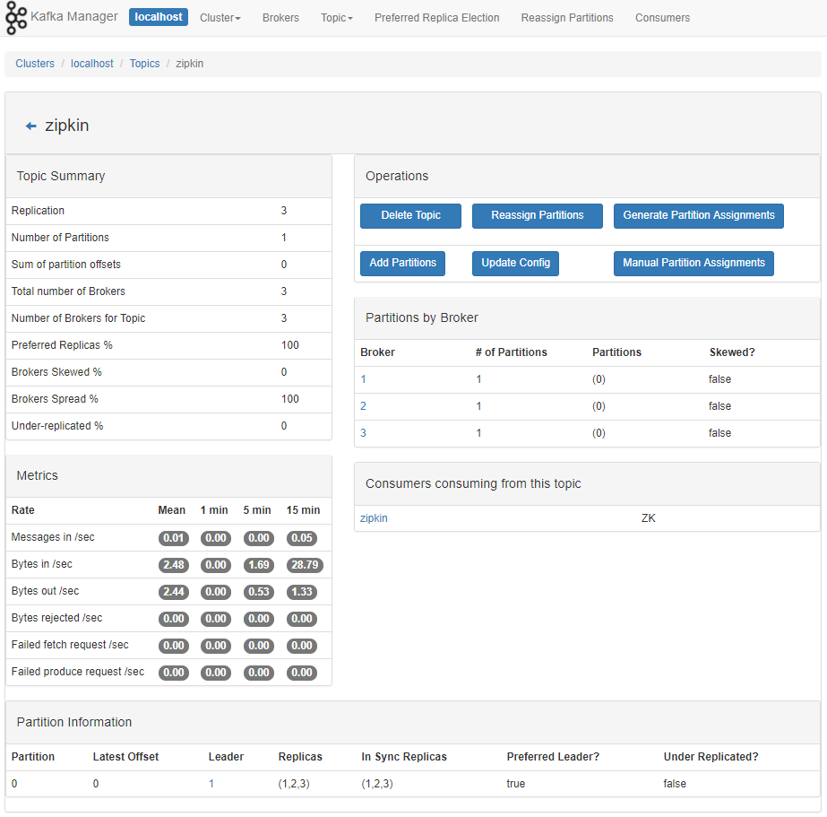Click the Sum of partition offsets label

pos(66,265)
